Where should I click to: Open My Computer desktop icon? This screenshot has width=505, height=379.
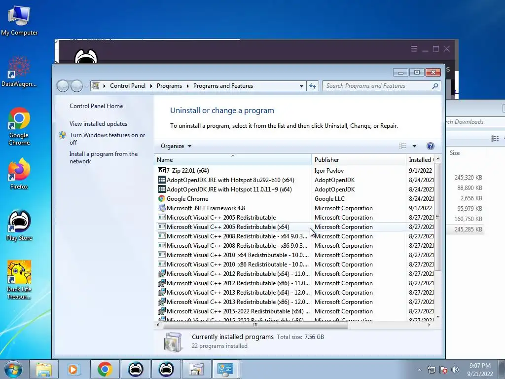point(19,20)
